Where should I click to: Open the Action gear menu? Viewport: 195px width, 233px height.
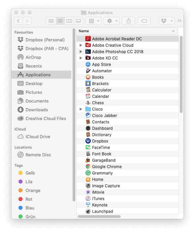113,21
